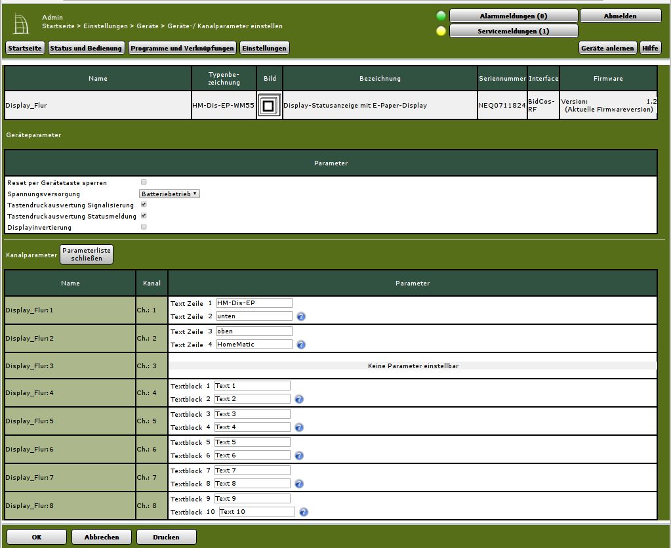671x548 pixels.
Task: Open the Einstellungen menu
Action: click(264, 48)
